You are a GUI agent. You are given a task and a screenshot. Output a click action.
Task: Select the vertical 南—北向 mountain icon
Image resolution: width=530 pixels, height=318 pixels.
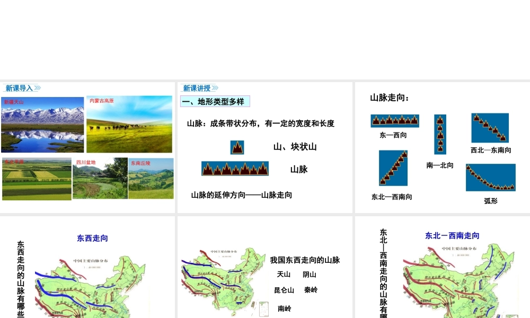pyautogui.click(x=440, y=135)
